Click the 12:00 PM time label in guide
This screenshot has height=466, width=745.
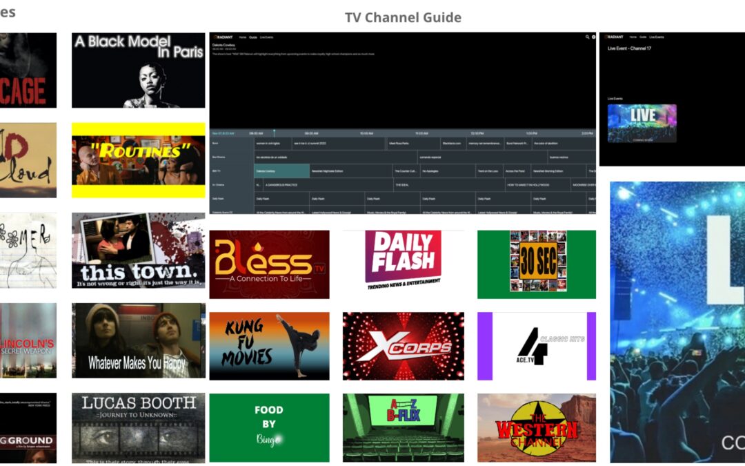(x=477, y=134)
